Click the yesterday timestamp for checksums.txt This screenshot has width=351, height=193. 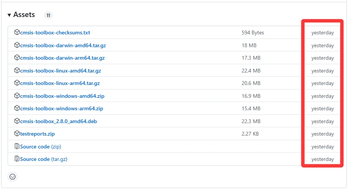pyautogui.click(x=323, y=33)
